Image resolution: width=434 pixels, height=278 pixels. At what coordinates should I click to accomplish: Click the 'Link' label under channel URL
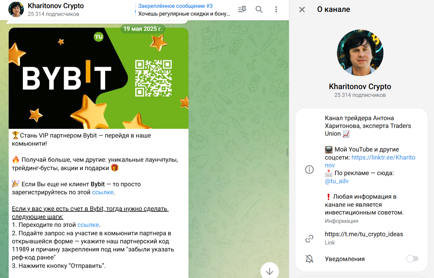click(x=330, y=243)
